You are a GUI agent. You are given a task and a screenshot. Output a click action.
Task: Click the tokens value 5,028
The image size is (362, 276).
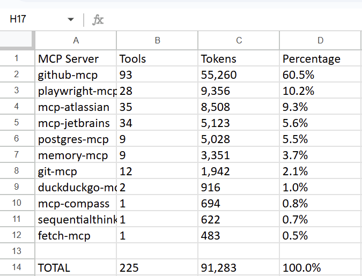click(x=239, y=139)
